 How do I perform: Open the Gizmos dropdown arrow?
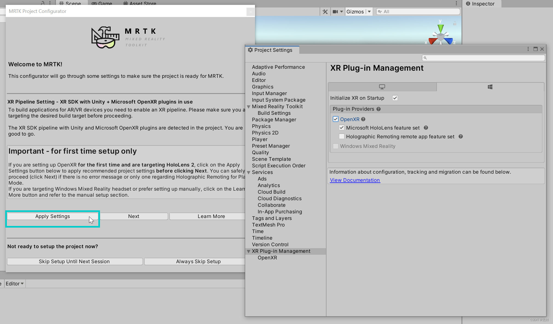(x=369, y=12)
